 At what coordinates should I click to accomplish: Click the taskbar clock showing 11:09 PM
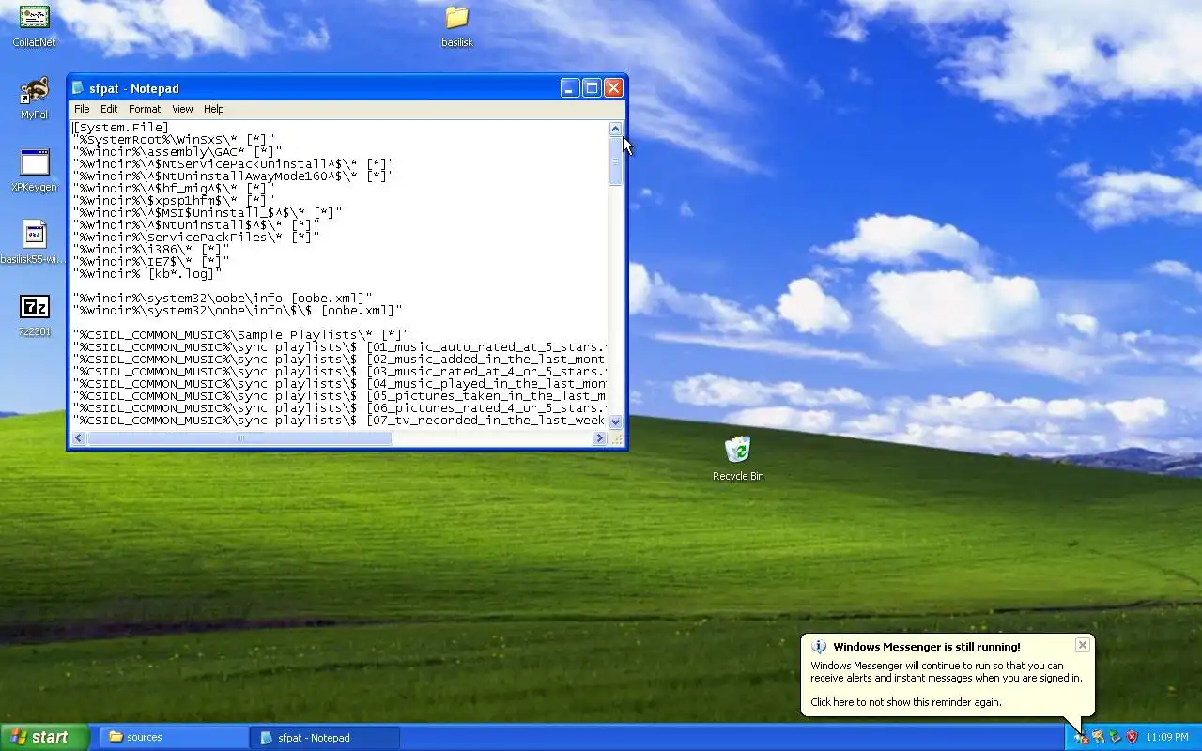pyautogui.click(x=1167, y=738)
